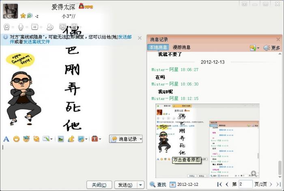
Task: Click the gold star level icon
Action: pos(23,16)
